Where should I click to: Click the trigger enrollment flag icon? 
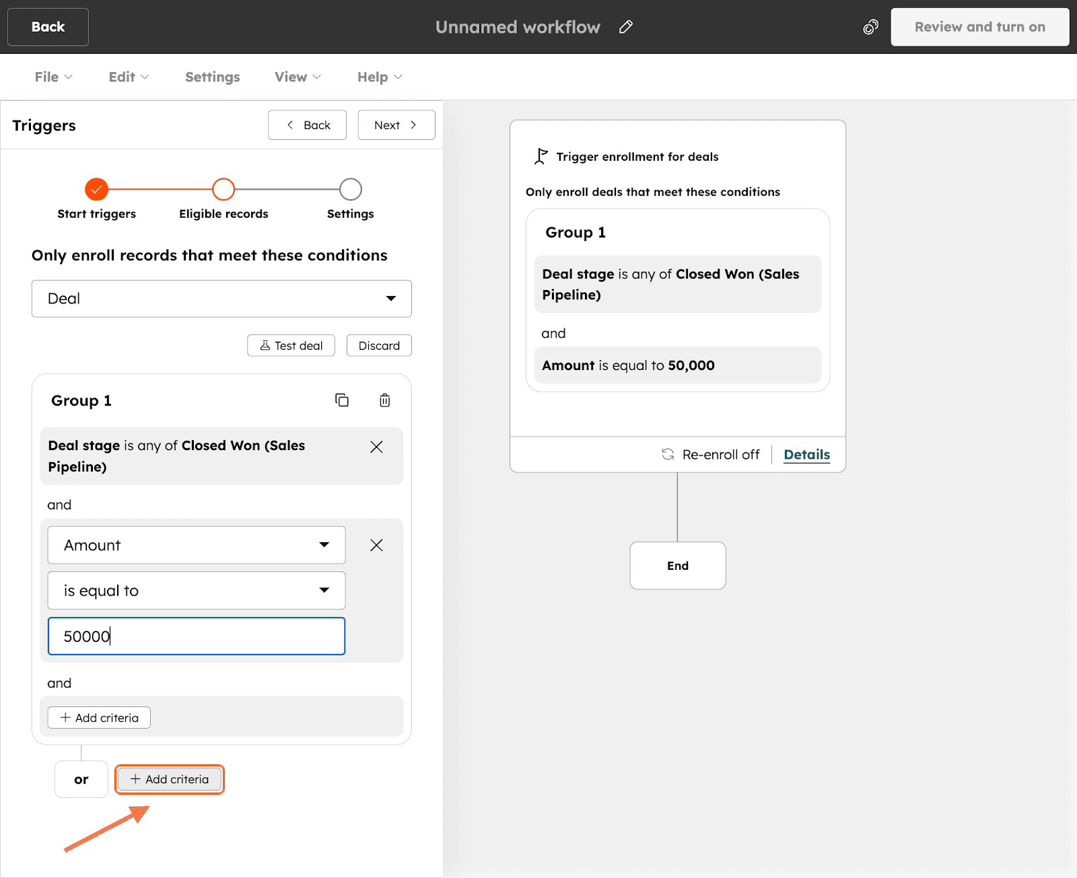click(541, 157)
